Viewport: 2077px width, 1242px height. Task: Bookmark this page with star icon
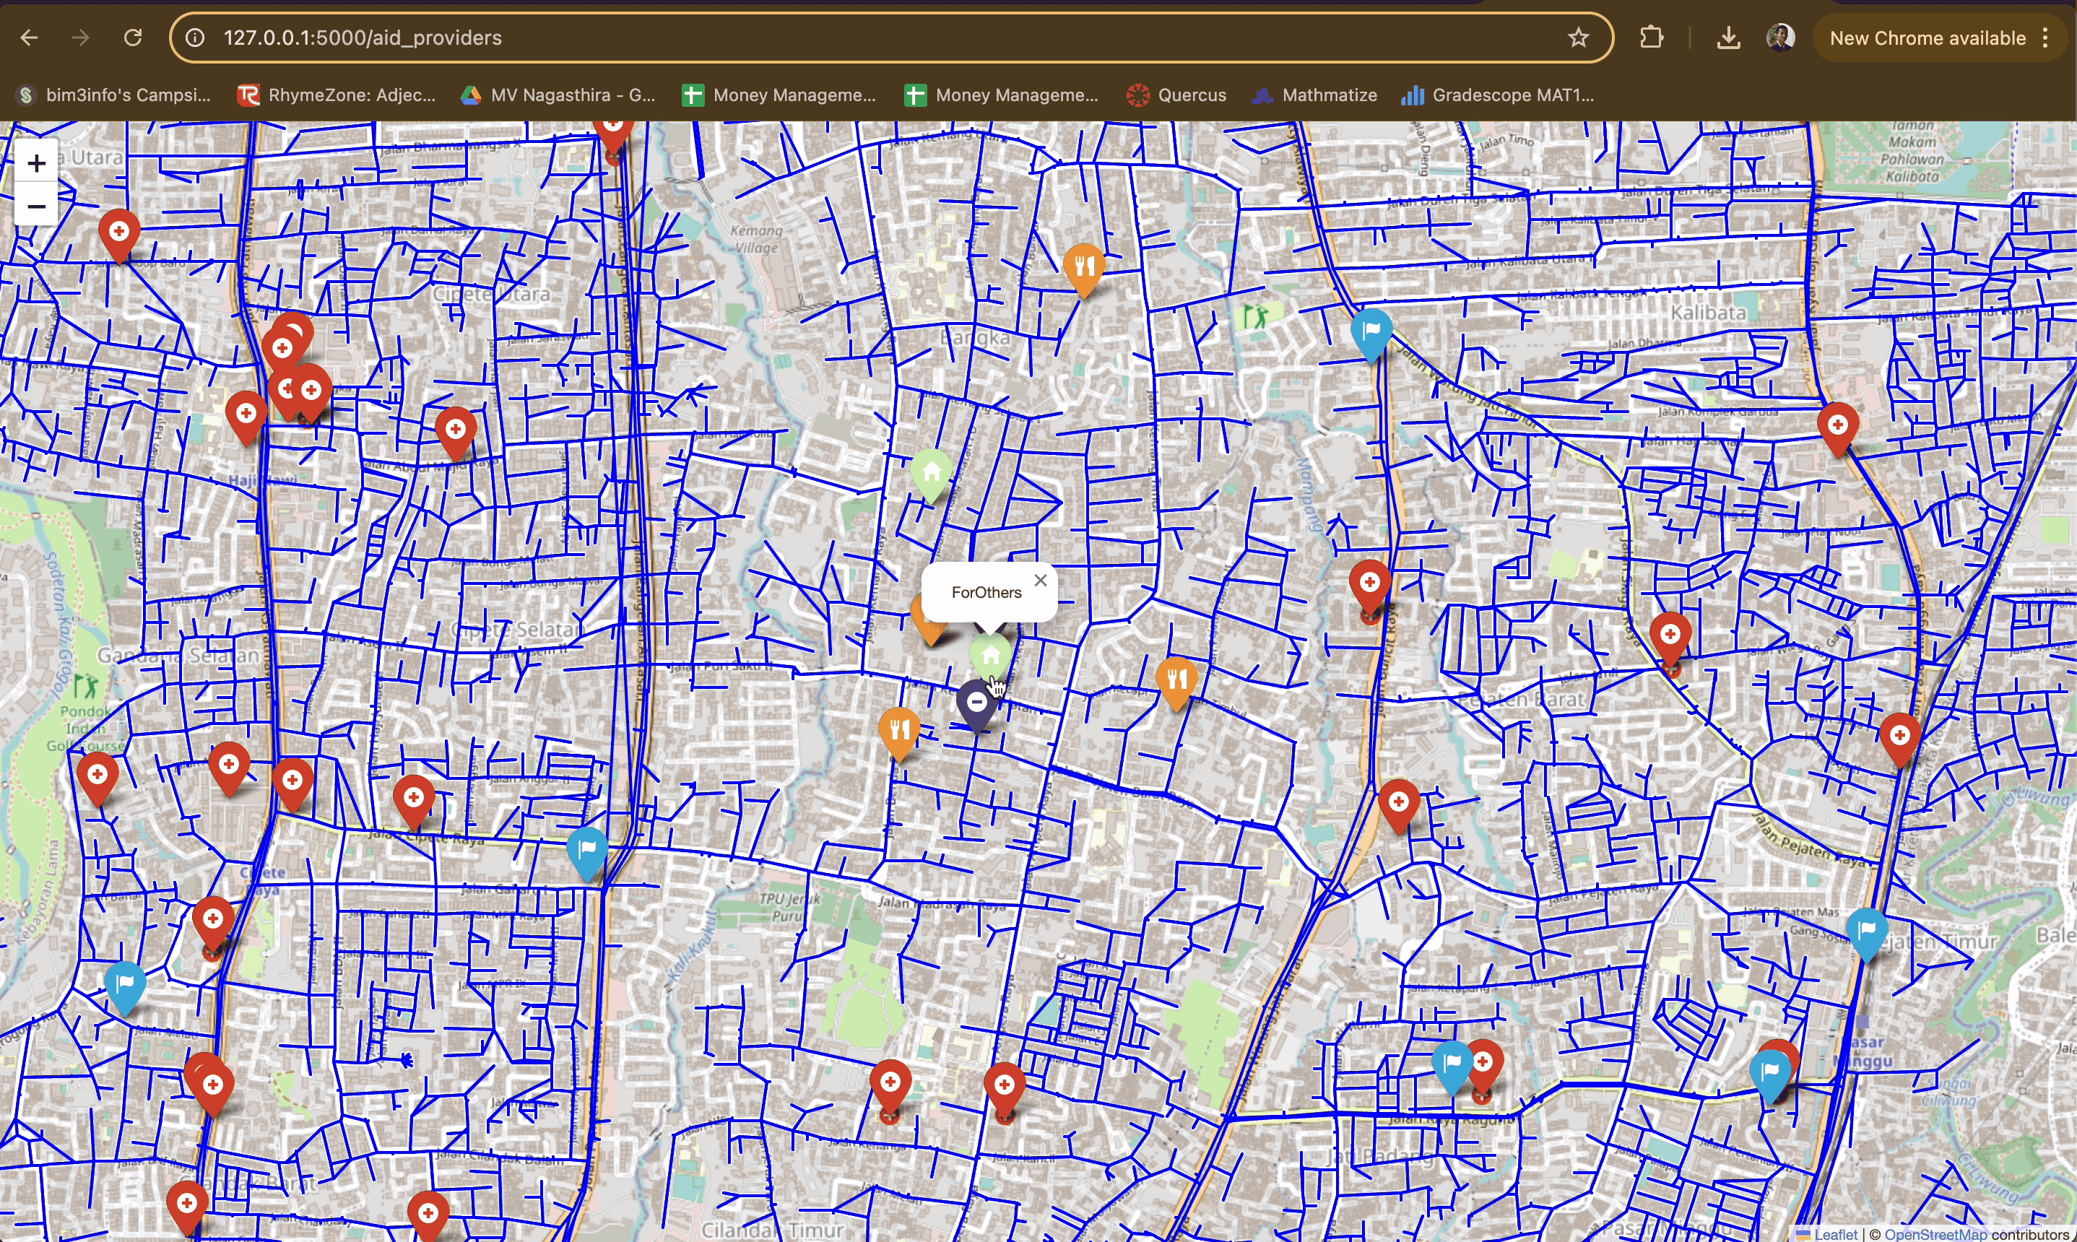click(1577, 38)
